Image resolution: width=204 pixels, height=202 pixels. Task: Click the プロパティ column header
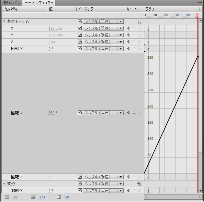coord(10,9)
